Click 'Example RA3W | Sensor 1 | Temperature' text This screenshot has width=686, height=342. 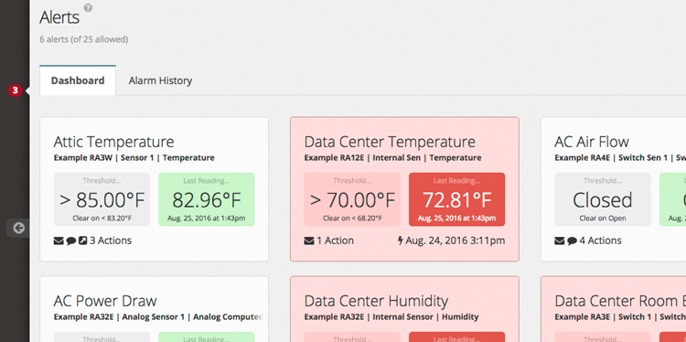pyautogui.click(x=134, y=158)
